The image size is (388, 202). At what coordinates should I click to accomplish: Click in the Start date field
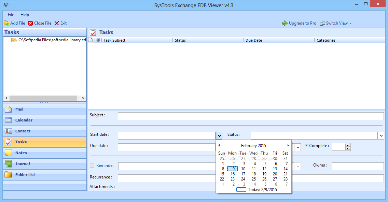point(167,135)
